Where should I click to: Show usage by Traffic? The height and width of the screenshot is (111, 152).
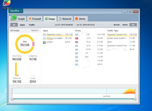pyautogui.click(x=32, y=25)
